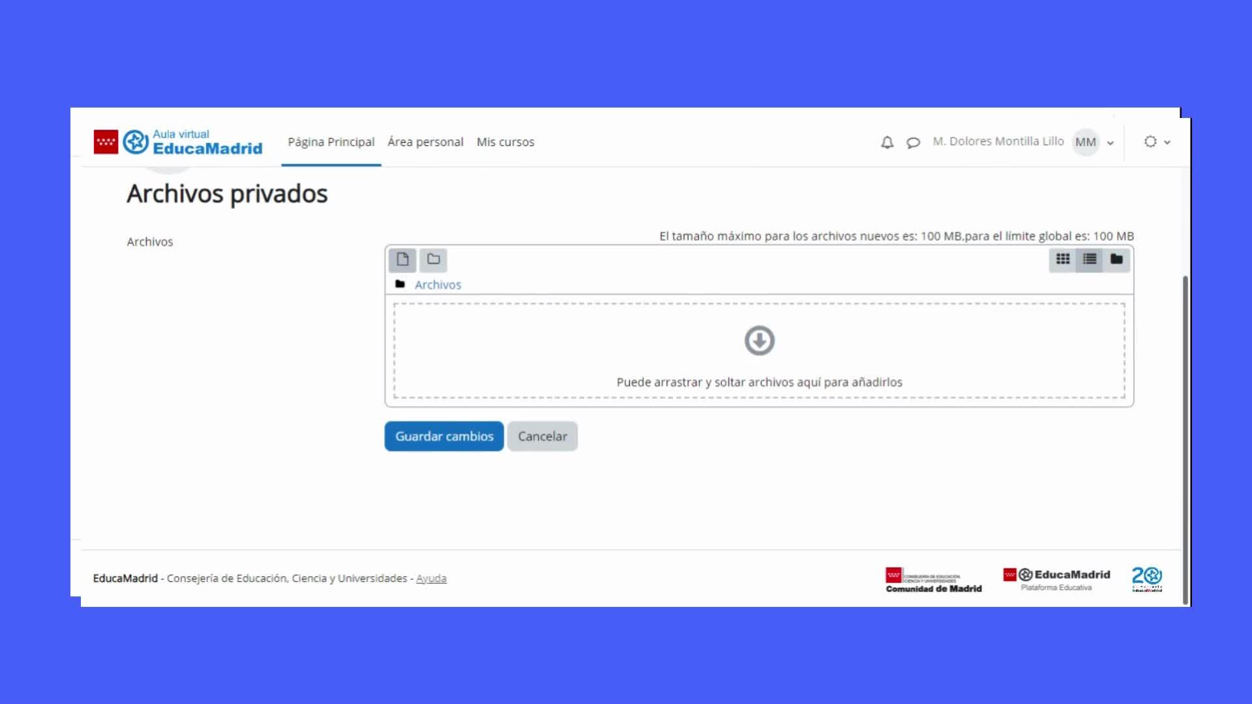The height and width of the screenshot is (704, 1252).
Task: Switch to detailed list view
Action: click(x=1090, y=259)
